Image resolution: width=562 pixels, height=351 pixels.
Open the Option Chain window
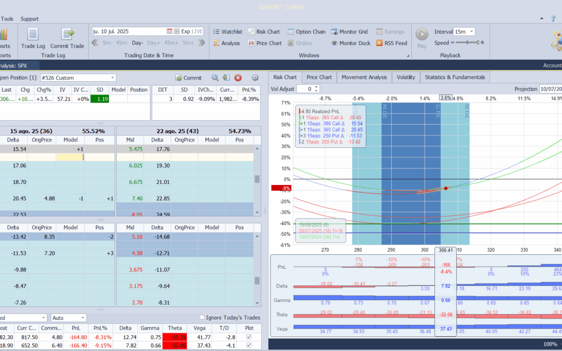coord(306,32)
